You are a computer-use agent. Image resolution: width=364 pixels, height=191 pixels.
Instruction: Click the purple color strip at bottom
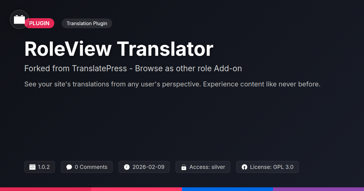(318, 189)
